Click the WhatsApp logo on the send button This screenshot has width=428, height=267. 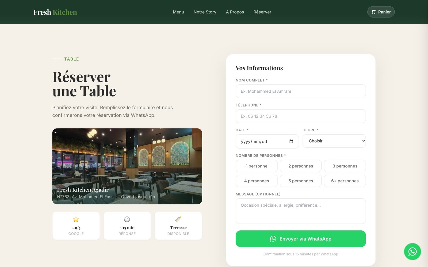click(x=273, y=239)
